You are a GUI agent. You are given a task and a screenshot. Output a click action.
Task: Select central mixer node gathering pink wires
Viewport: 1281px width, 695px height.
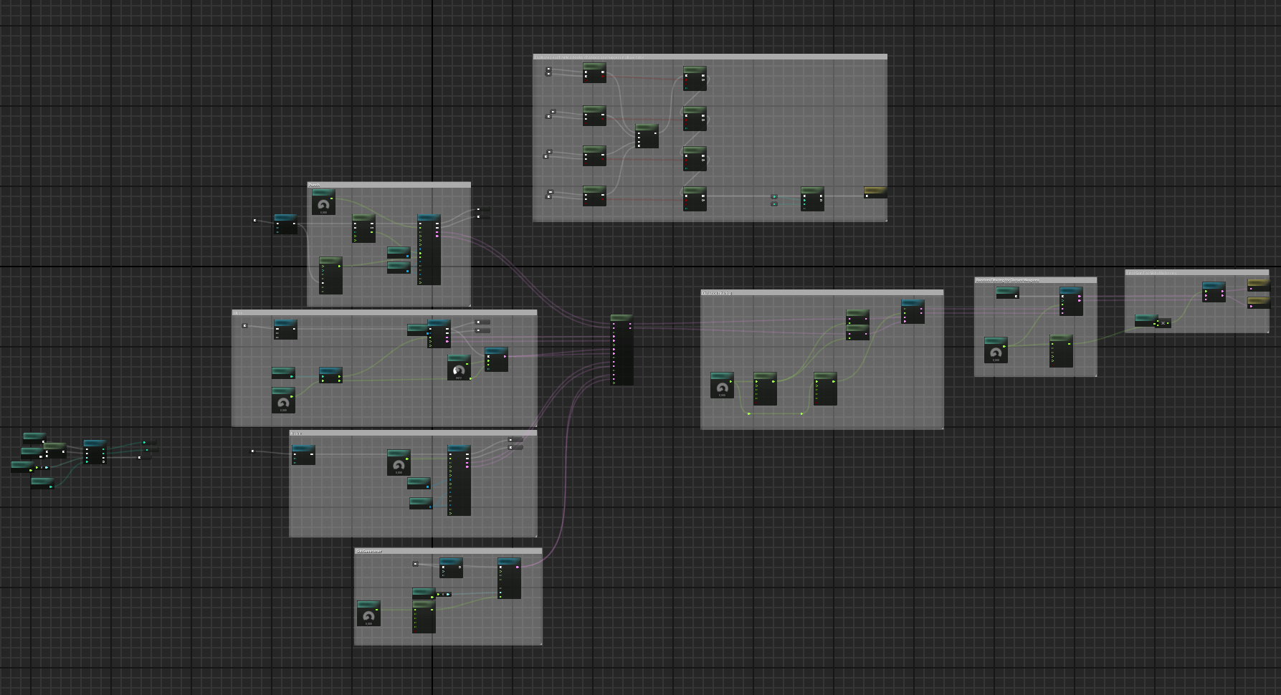click(x=622, y=350)
